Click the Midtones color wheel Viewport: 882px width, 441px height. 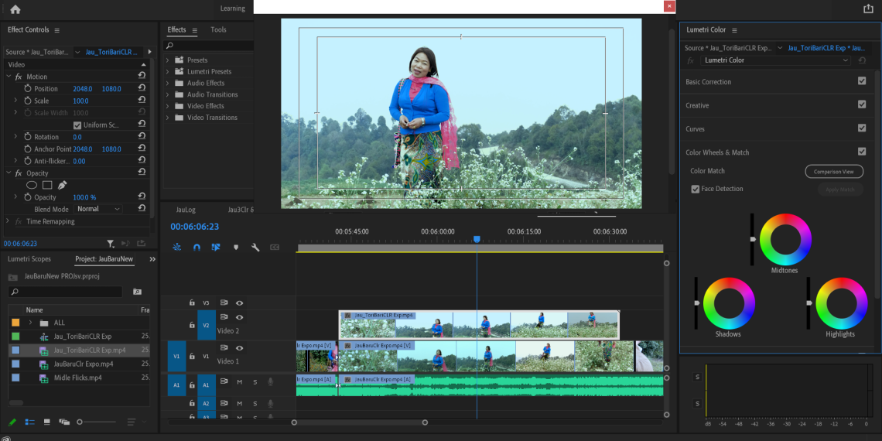tap(785, 239)
